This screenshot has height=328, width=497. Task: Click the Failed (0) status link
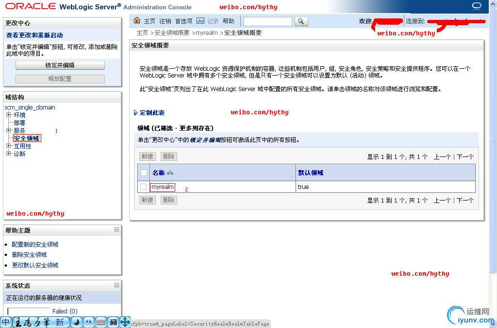pyautogui.click(x=65, y=311)
